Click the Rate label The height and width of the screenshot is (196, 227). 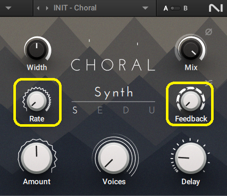click(37, 119)
